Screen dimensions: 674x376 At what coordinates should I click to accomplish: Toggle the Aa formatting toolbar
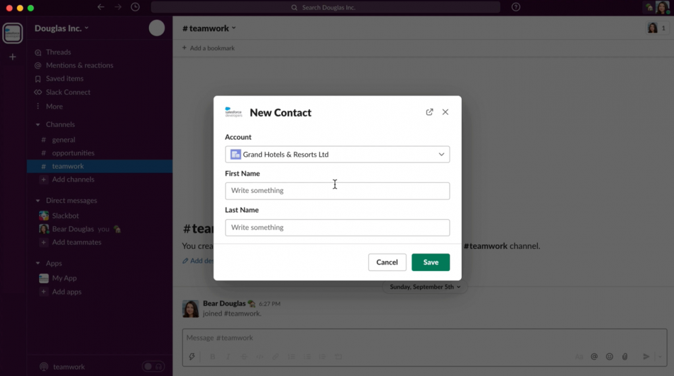(578, 356)
